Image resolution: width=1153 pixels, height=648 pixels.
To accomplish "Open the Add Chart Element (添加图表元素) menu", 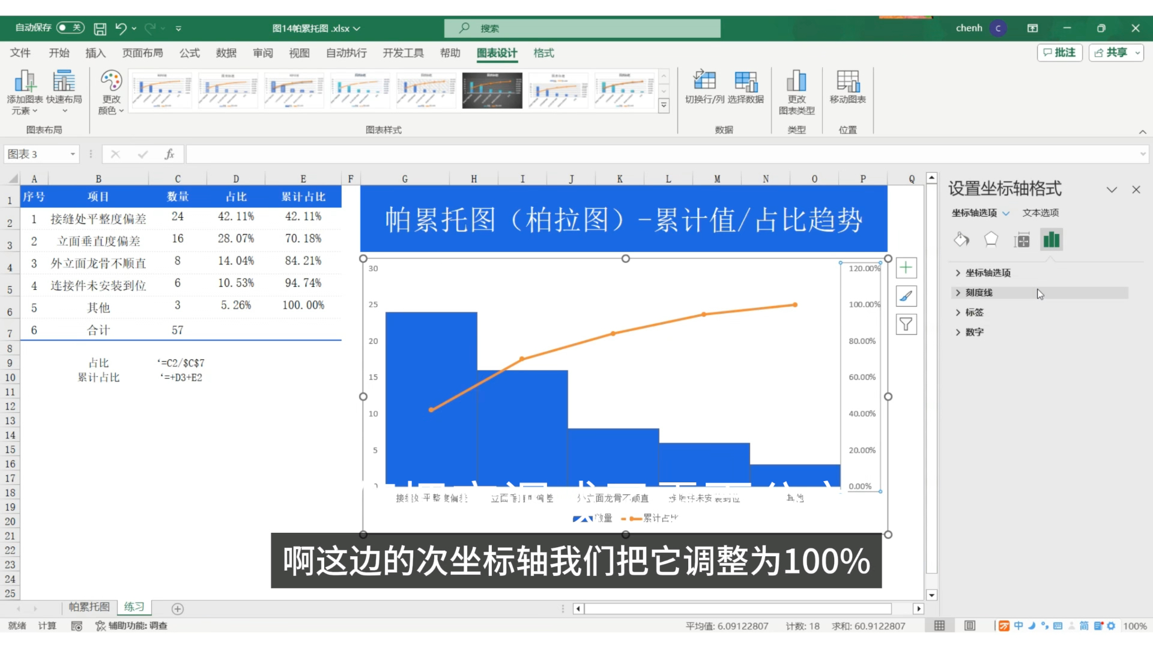I will tap(25, 92).
